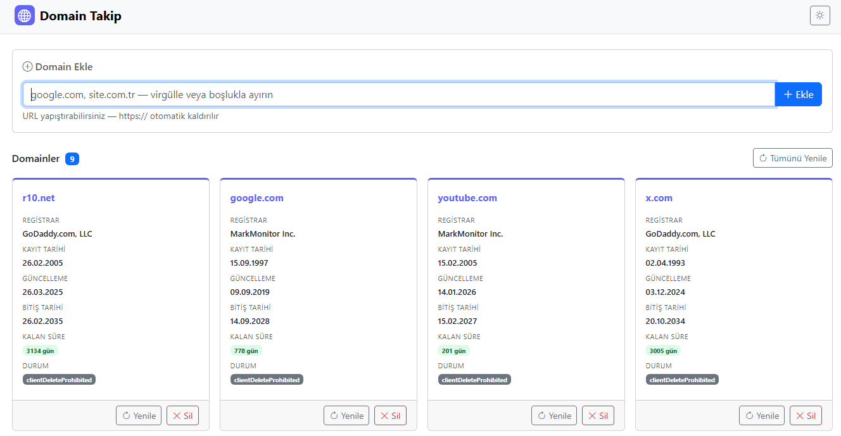Click the clientDeleteProhibited status badge on youtube.com card
841x436 pixels.
click(x=474, y=380)
